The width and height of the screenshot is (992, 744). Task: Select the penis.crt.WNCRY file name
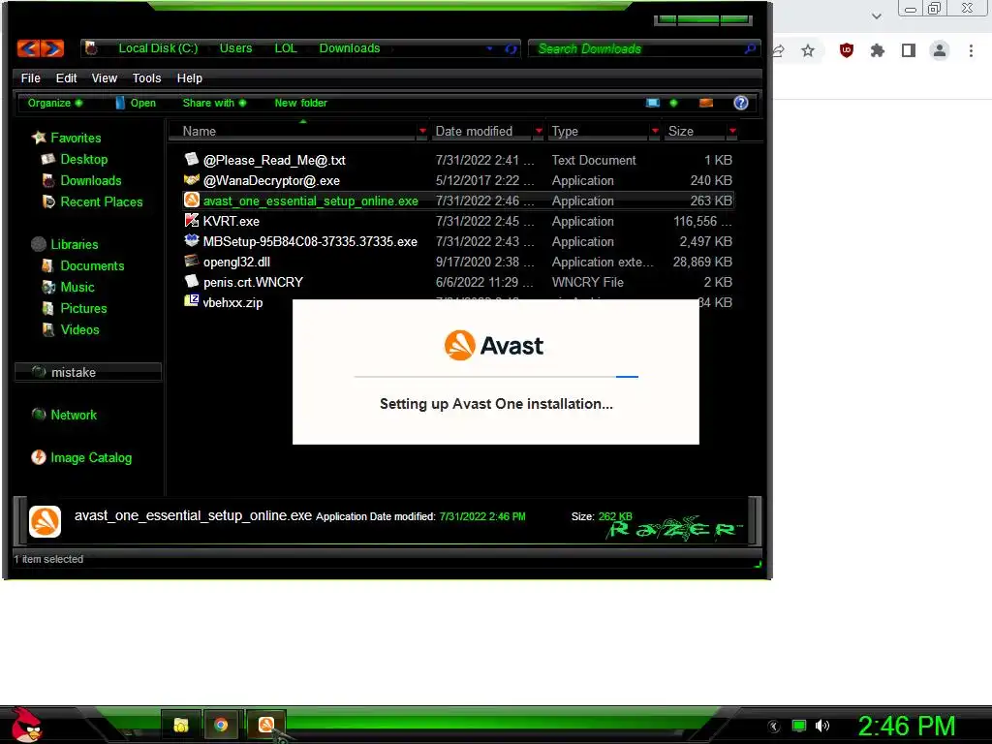[253, 282]
